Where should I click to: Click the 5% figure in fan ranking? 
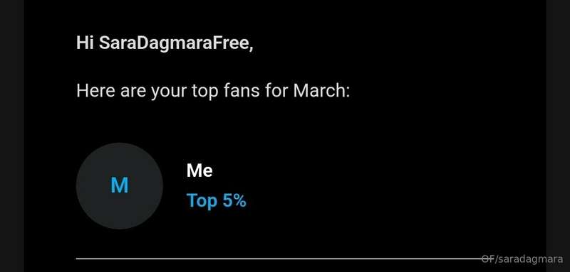pos(234,200)
